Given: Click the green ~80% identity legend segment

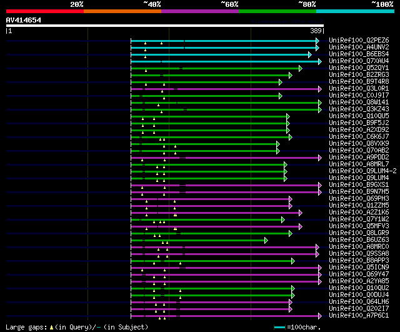Looking at the screenshot, I should 277,11.
